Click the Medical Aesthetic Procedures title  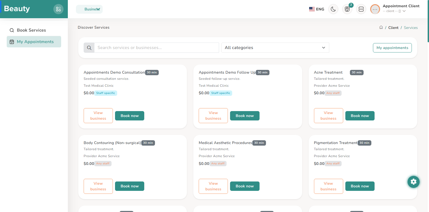tap(225, 143)
